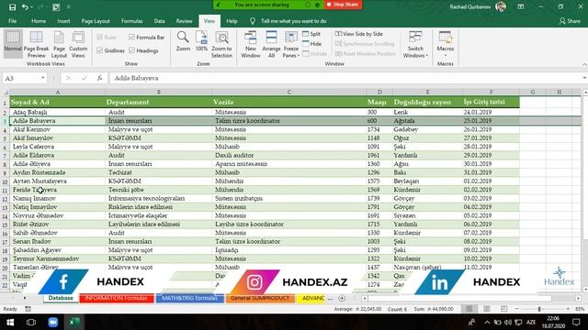Open Zoom app from taskbar
The height and width of the screenshot is (330, 588).
(53, 322)
